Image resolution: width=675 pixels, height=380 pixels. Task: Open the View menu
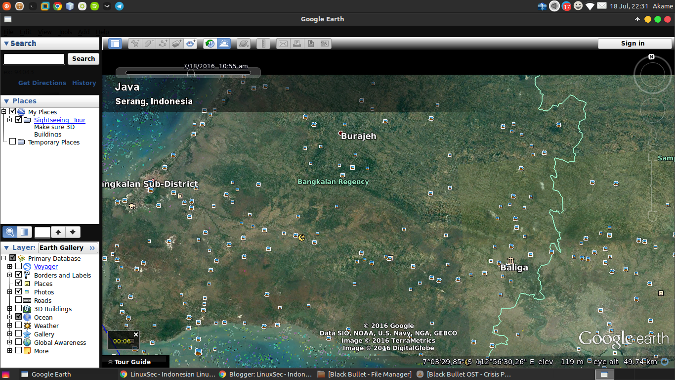[45, 32]
